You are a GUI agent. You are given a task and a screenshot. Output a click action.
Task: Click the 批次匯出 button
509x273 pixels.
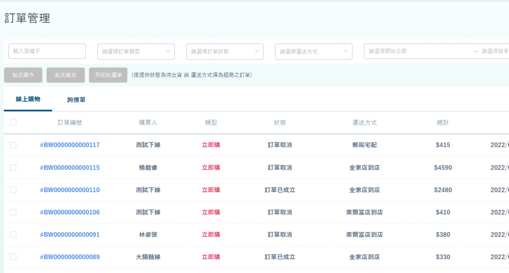click(66, 75)
